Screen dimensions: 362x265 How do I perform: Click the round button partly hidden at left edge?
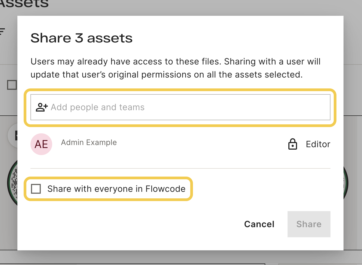pyautogui.click(x=13, y=135)
